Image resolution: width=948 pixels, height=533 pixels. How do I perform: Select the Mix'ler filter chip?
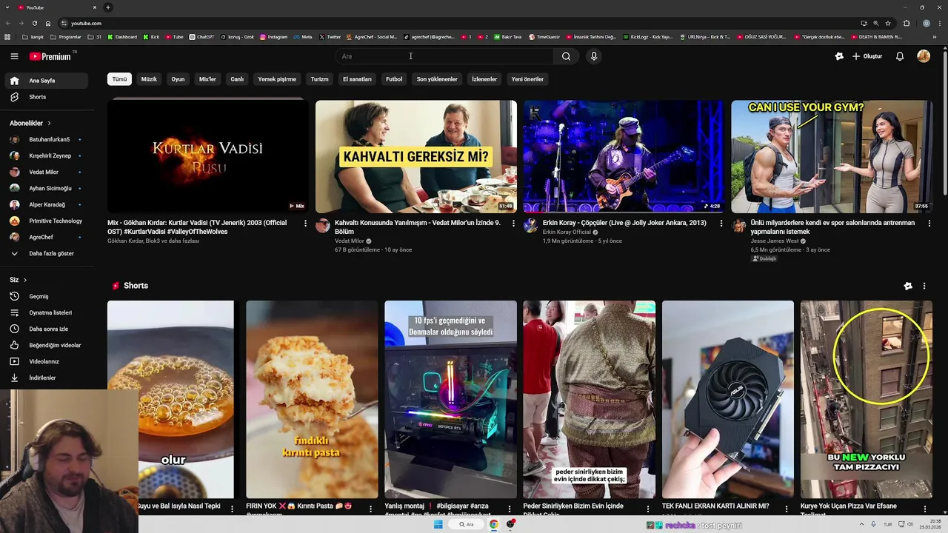[207, 79]
